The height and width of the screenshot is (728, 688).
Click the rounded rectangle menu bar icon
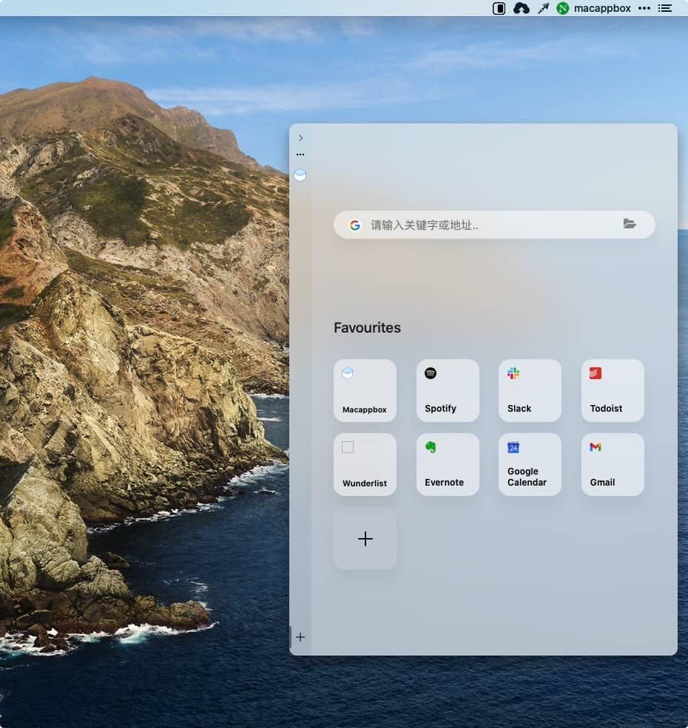point(499,8)
